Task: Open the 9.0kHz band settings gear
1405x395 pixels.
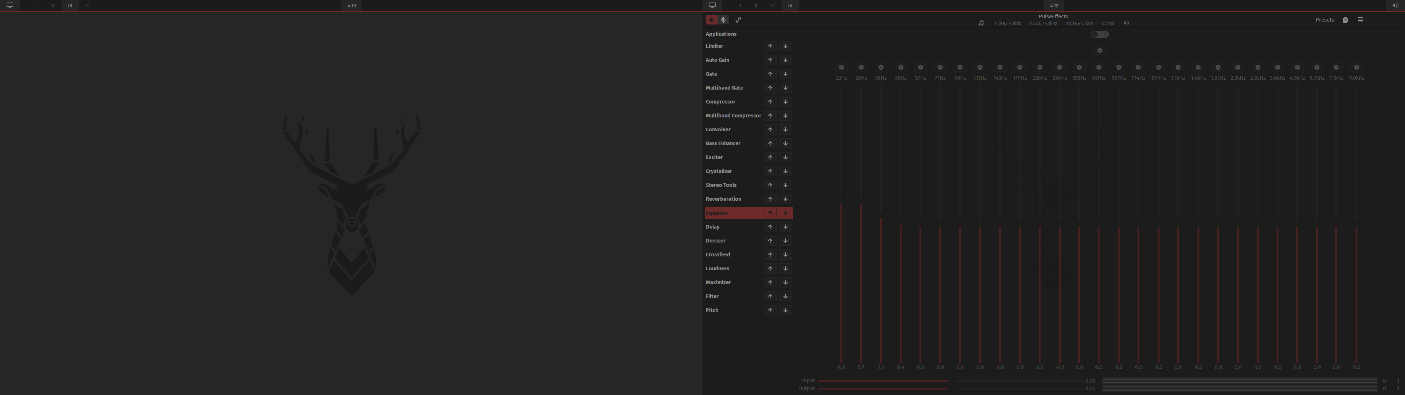Action: pyautogui.click(x=1356, y=68)
